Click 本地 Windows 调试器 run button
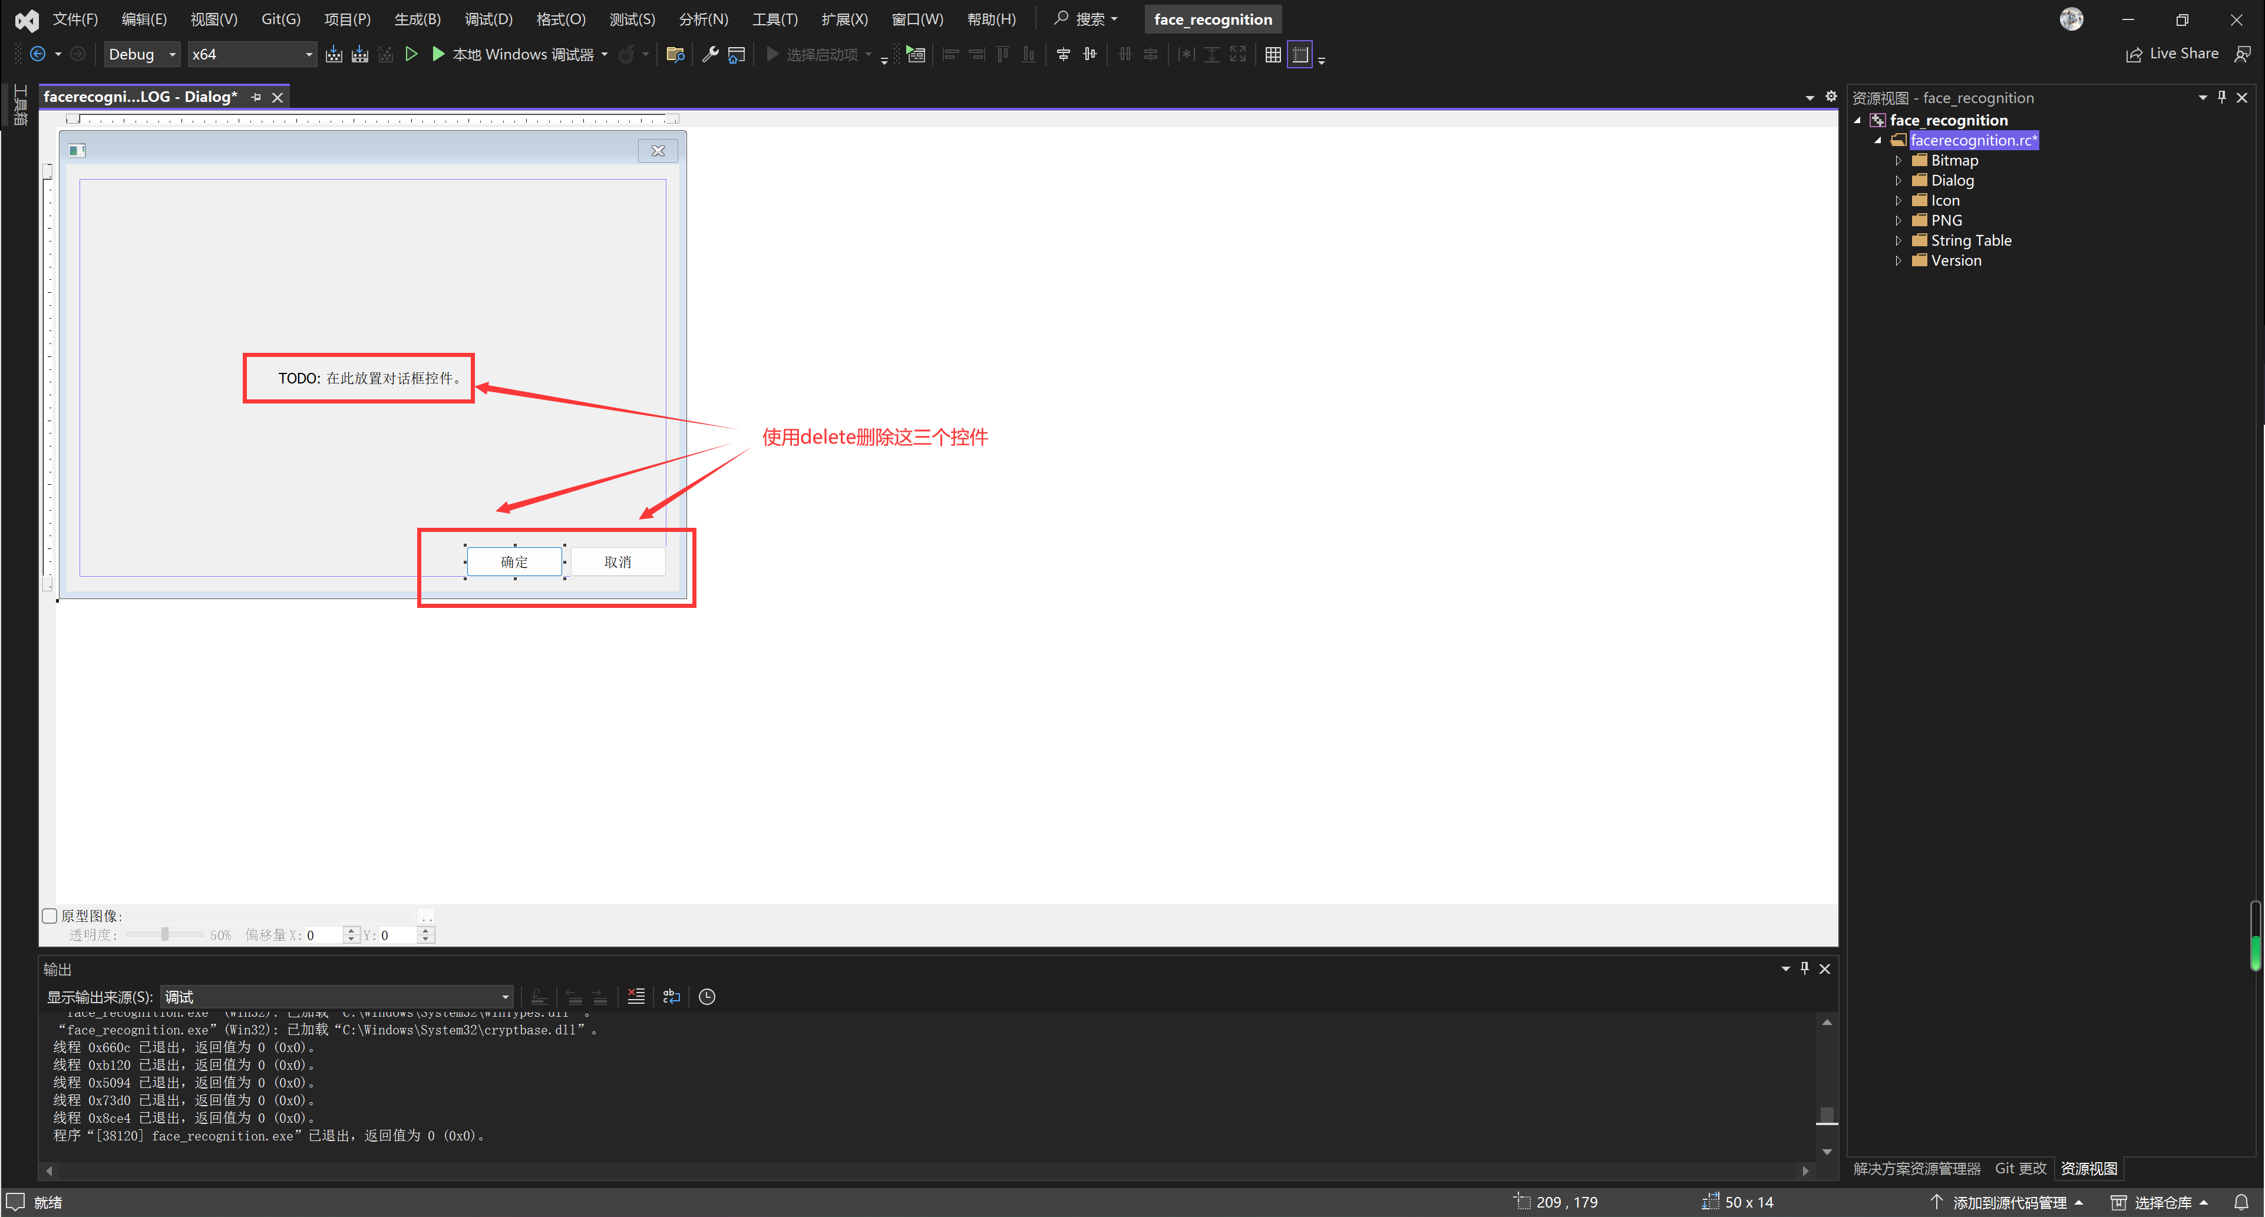Screen dimensions: 2265x1217 [513, 55]
